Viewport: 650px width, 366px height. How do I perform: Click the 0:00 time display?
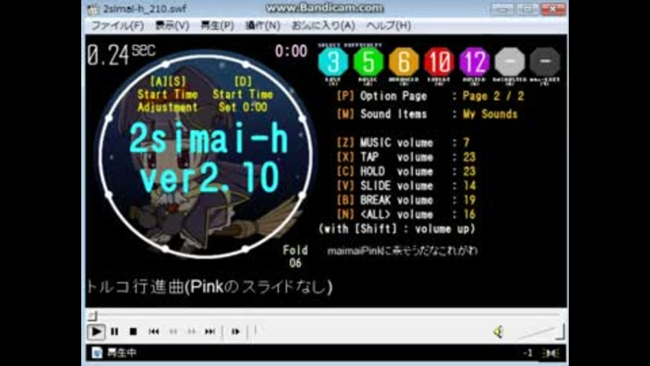[291, 52]
